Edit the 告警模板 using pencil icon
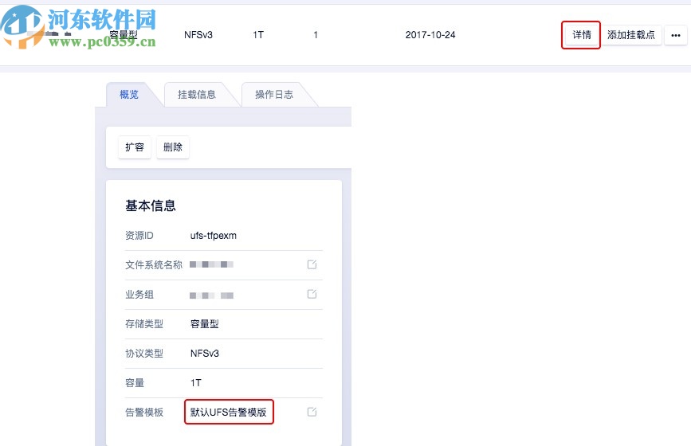 pos(312,412)
